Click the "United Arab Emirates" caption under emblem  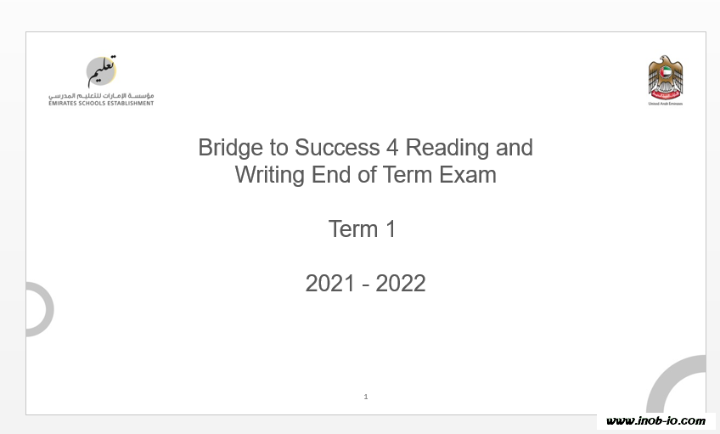click(666, 104)
